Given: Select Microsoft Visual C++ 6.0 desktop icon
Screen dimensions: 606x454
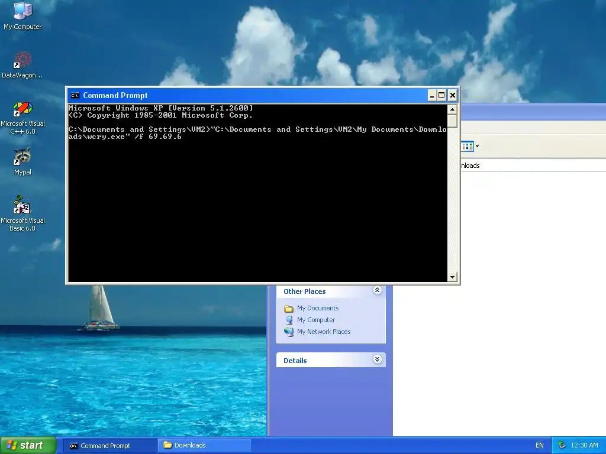Looking at the screenshot, I should tap(22, 118).
